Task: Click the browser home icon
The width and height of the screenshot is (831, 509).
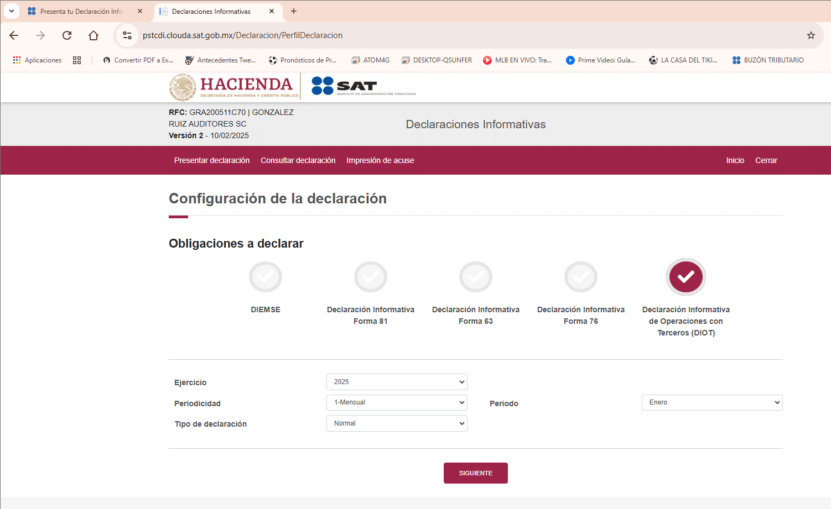Action: [x=94, y=35]
